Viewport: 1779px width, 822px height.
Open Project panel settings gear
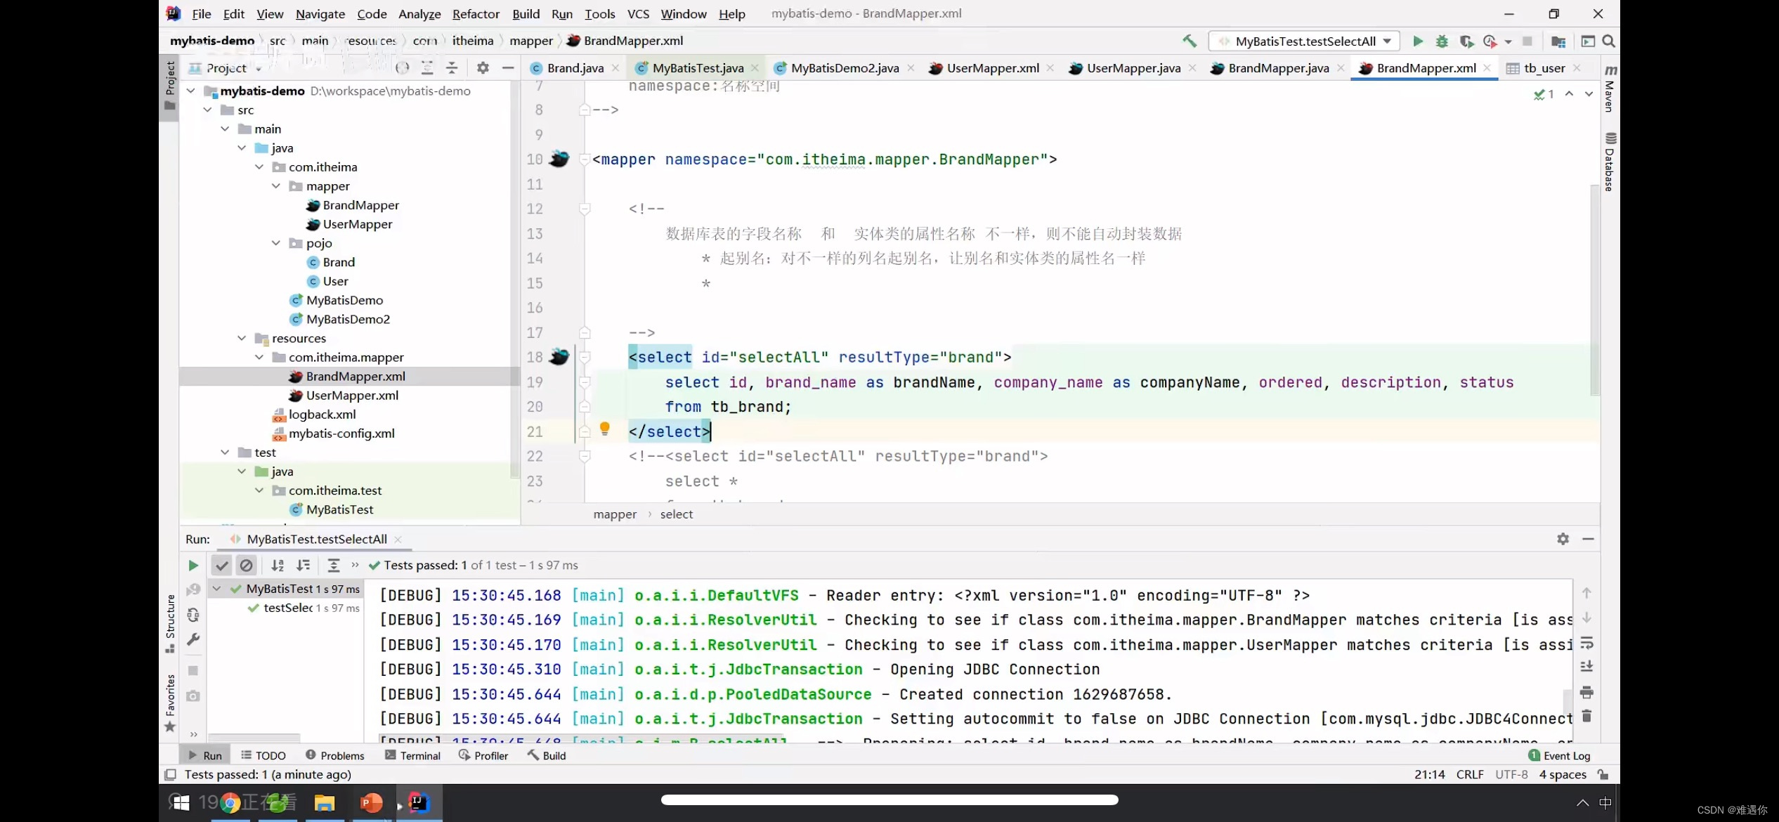[x=483, y=67]
